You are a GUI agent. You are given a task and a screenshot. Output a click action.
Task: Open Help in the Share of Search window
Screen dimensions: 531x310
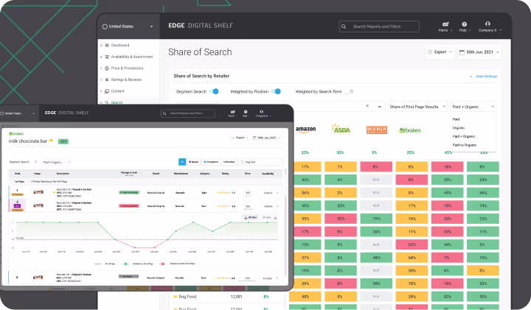pyautogui.click(x=465, y=27)
